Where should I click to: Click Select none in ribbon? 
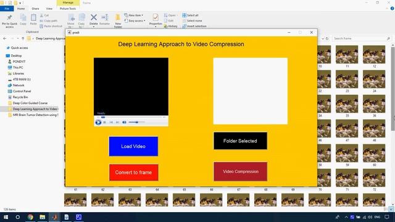pos(192,20)
